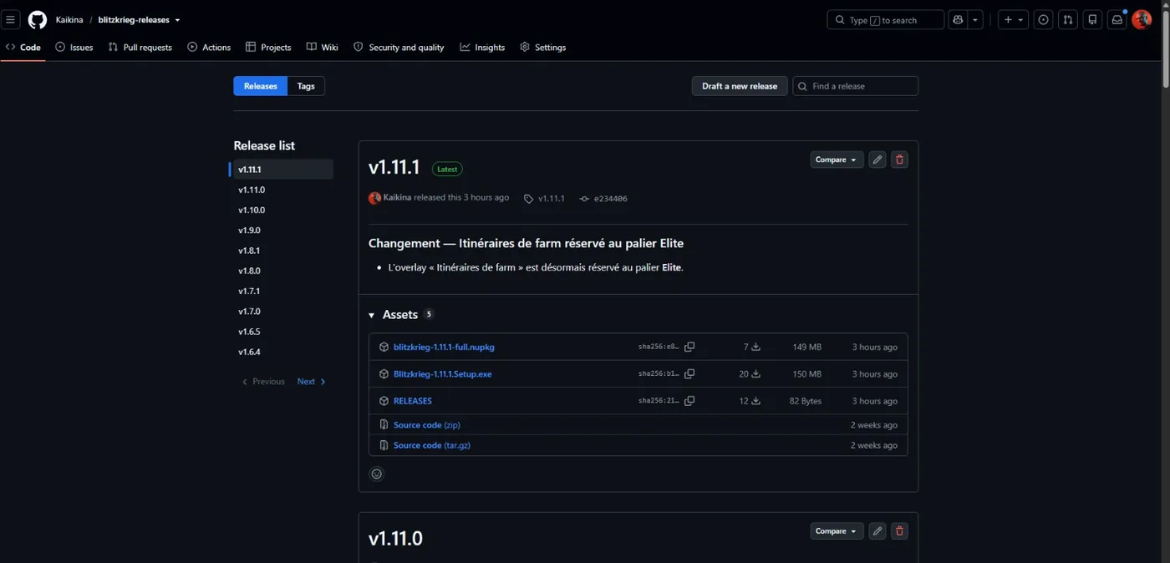Screen dimensions: 1170x563
Task: Open the Insights tab
Action: (x=482, y=48)
